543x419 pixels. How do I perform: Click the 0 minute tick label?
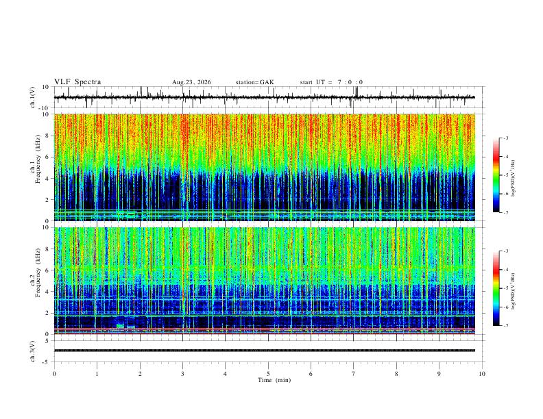(x=54, y=374)
